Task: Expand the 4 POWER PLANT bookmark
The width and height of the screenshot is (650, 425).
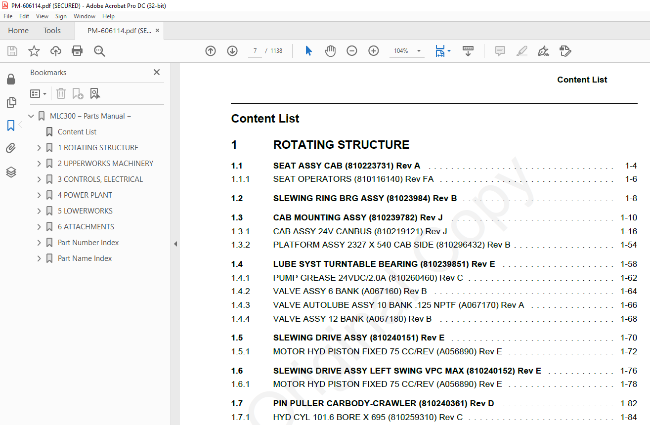Action: point(39,195)
